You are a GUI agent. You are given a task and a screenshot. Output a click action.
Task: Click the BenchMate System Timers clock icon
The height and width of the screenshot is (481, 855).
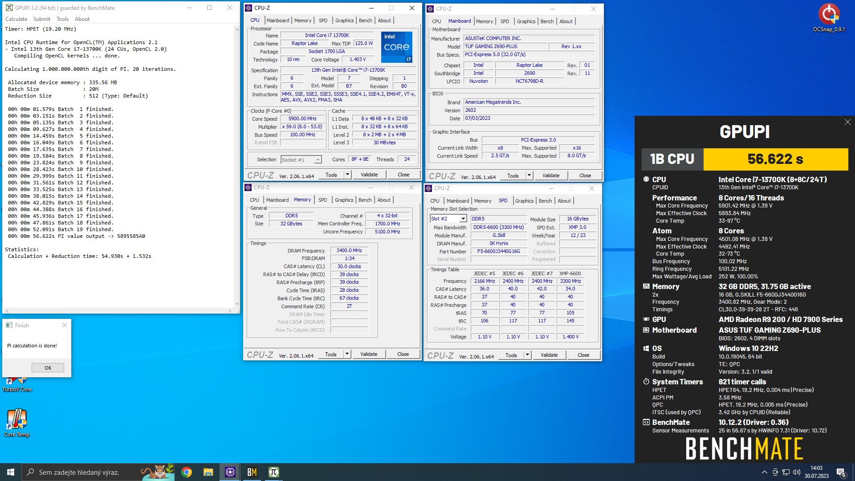coord(646,382)
